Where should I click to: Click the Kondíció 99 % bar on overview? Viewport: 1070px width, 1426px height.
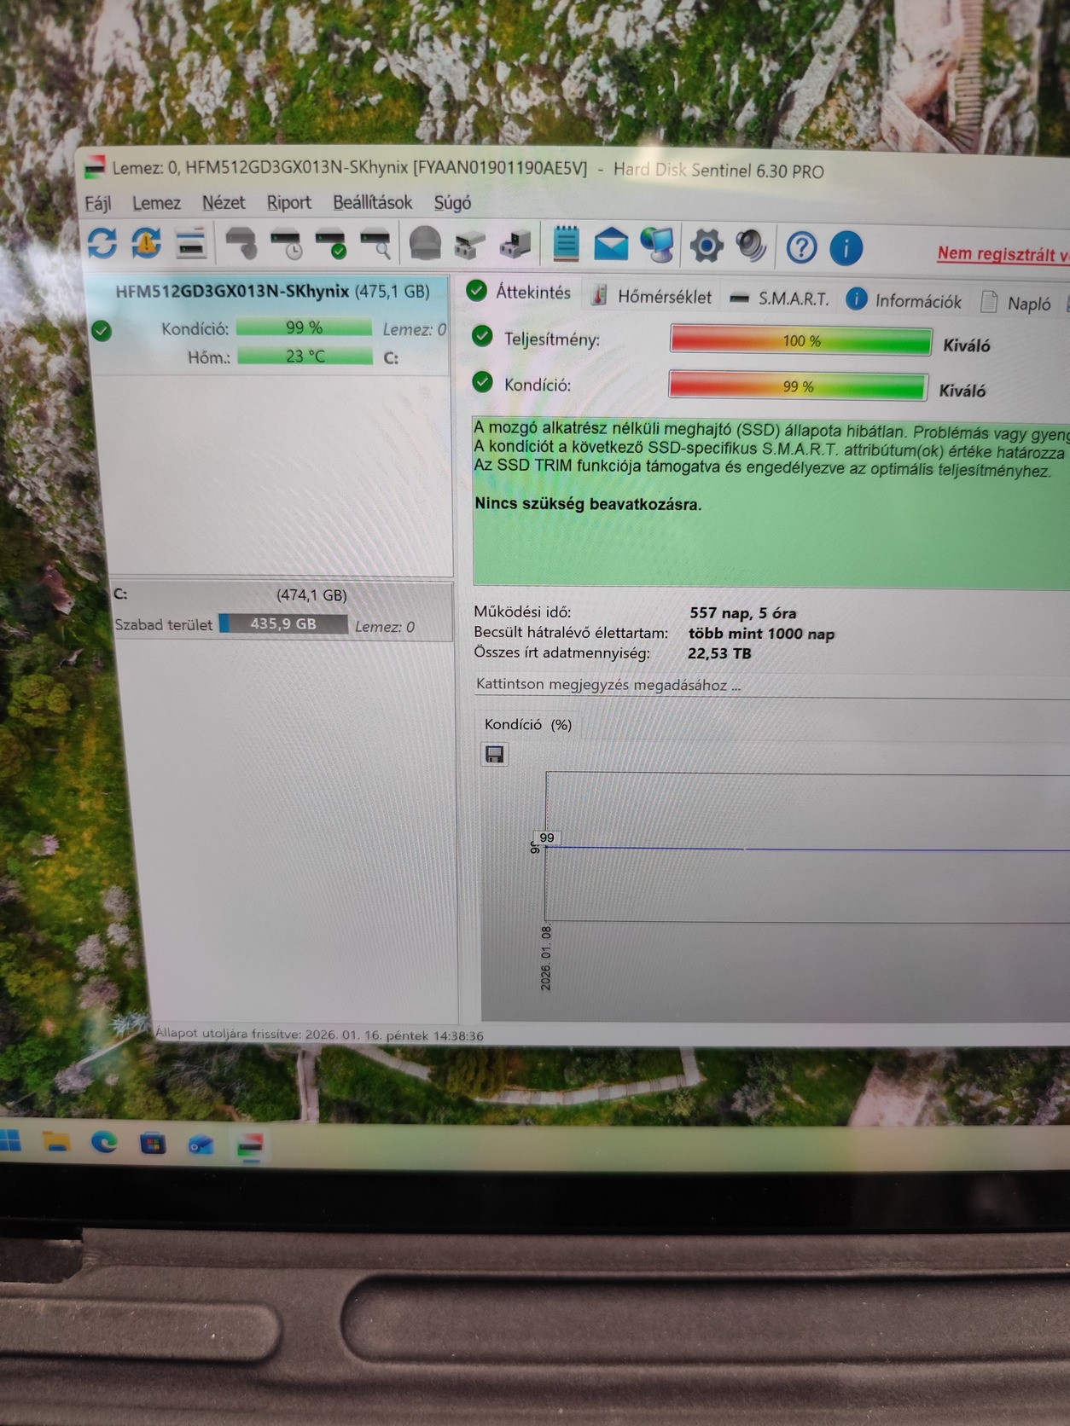[797, 385]
